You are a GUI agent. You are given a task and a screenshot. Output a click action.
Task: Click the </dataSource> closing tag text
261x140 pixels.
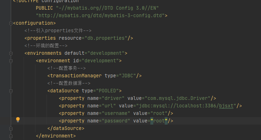pyautogui.click(x=66, y=128)
